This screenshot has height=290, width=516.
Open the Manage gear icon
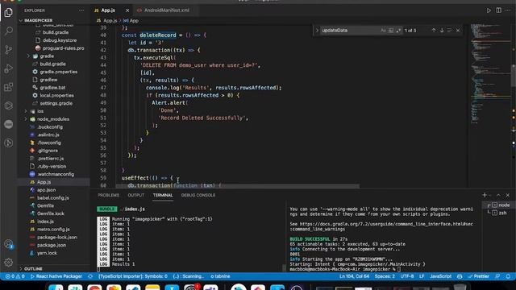coord(9,262)
